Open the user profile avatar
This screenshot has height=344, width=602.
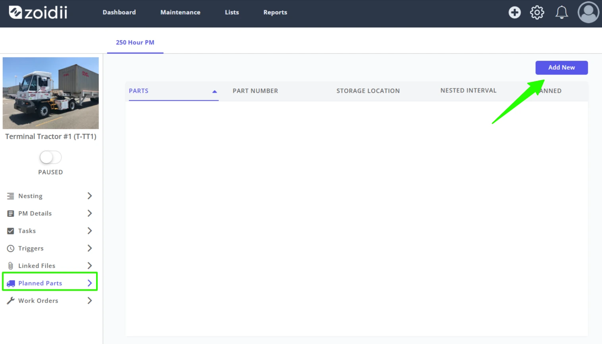tap(588, 12)
